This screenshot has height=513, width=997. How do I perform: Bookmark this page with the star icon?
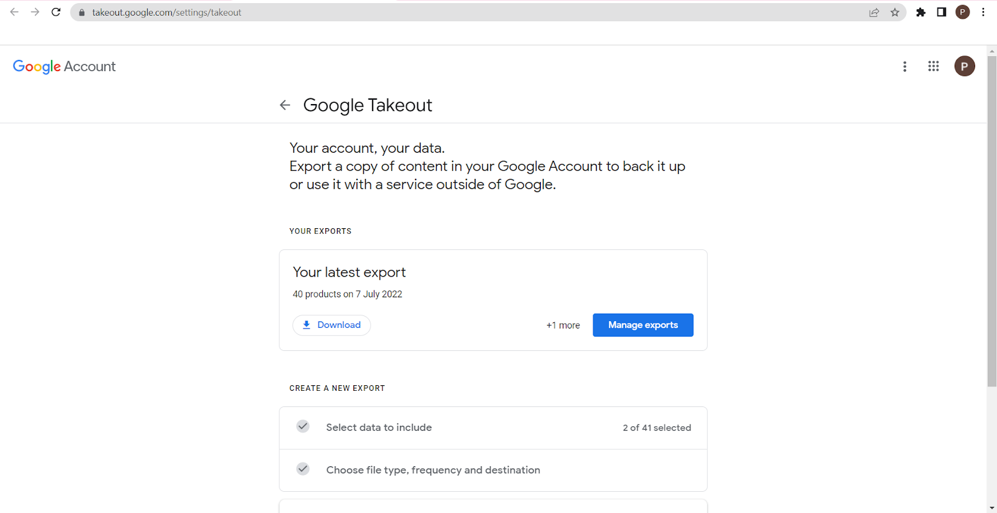(895, 12)
